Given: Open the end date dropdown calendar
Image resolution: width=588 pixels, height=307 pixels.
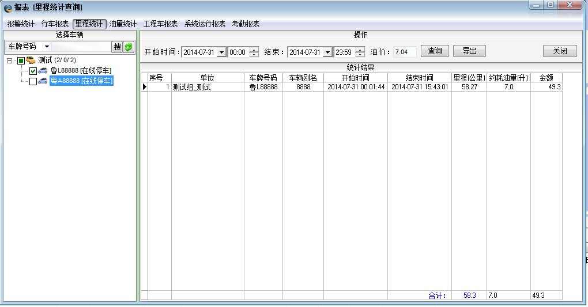Looking at the screenshot, I should (327, 52).
